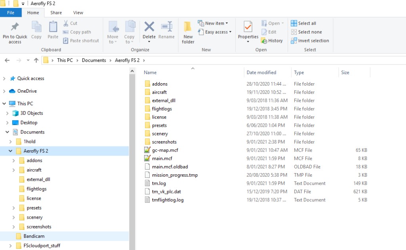Click the Copy icon in Clipboard group
This screenshot has width=406, height=250.
tap(36, 27)
